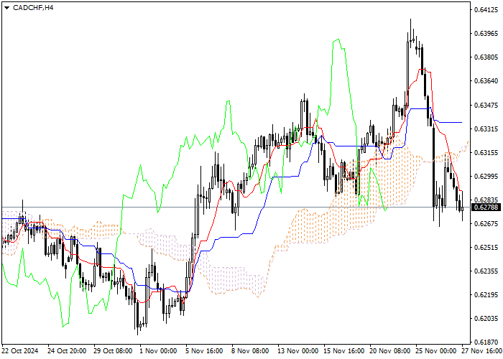Click the 0.63965 price axis label
Image resolution: width=503 pixels, height=359 pixels.
pos(486,34)
